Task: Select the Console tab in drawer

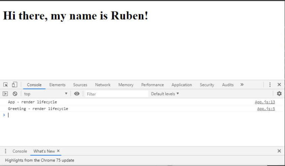Action: [x=20, y=151]
